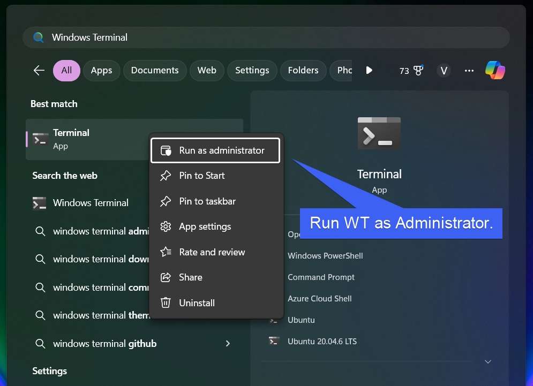This screenshot has width=533, height=386.
Task: Open the Terminal App best match result
Action: coord(88,139)
